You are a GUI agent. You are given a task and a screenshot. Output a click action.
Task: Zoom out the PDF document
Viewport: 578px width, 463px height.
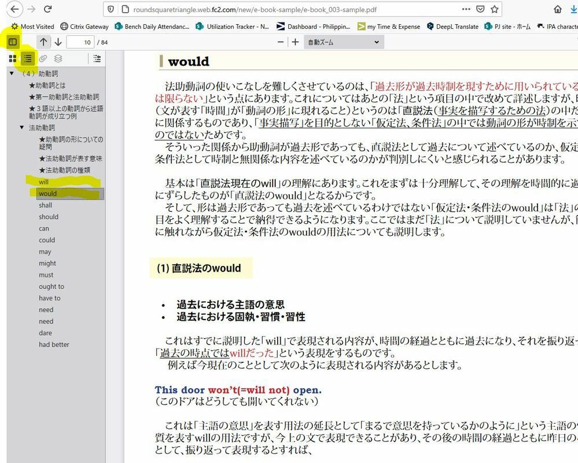pyautogui.click(x=281, y=42)
